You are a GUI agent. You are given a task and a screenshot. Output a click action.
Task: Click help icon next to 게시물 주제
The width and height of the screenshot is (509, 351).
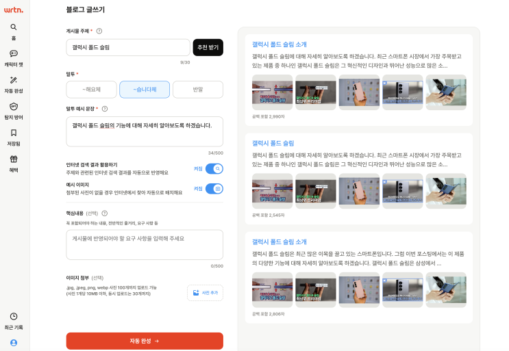tap(99, 31)
